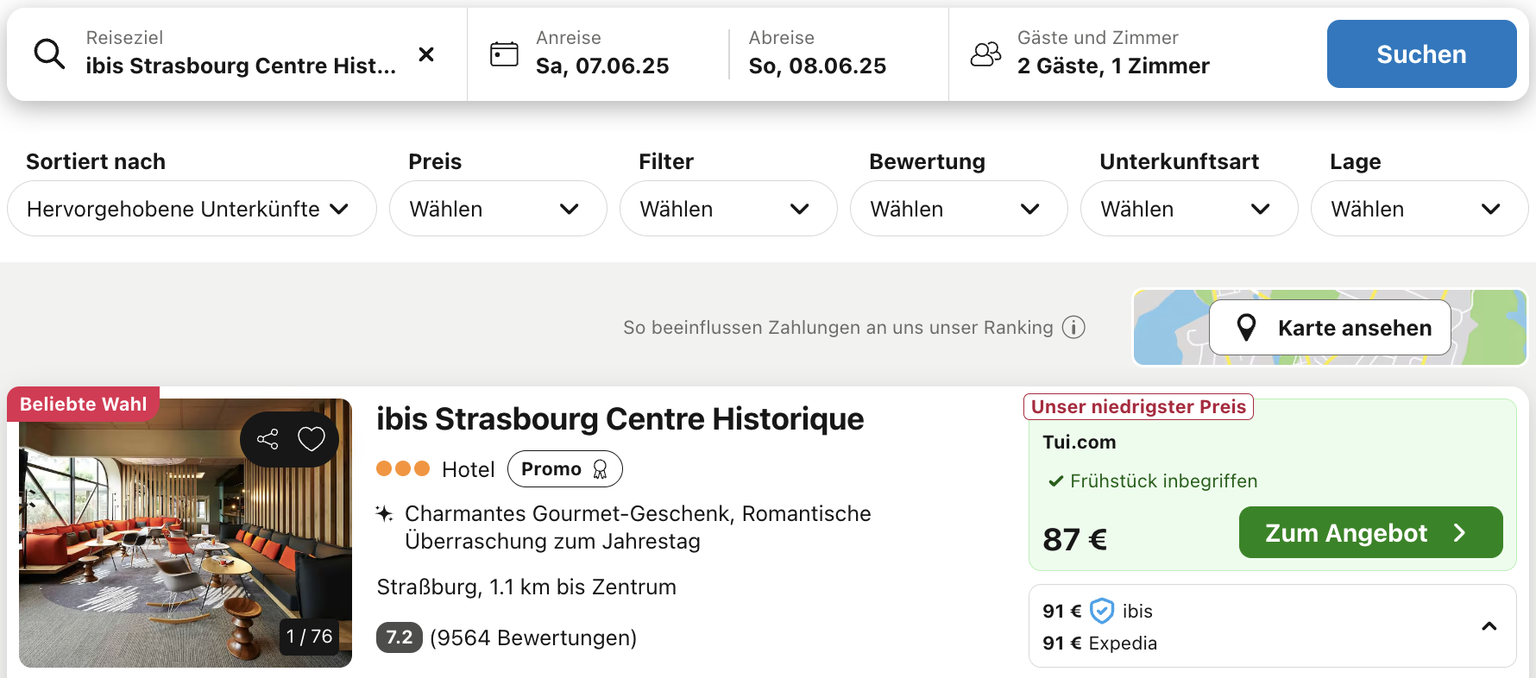Open the hotel lobby photo
This screenshot has width=1536, height=678.
186,533
